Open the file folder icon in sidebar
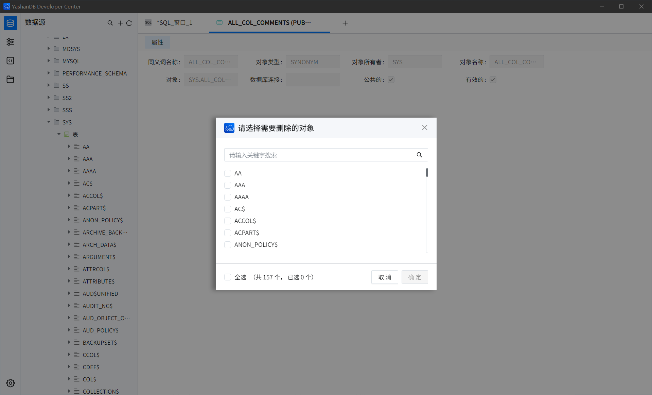Viewport: 652px width, 395px height. click(x=10, y=79)
